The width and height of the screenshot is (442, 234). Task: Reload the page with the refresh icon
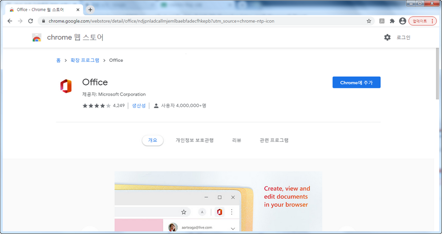coord(30,21)
